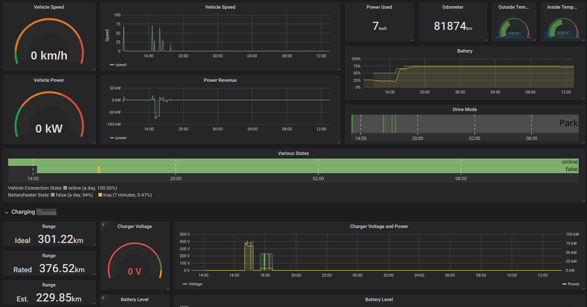Click the Charger Voltage and Power title
587x307 pixels.
379,226
